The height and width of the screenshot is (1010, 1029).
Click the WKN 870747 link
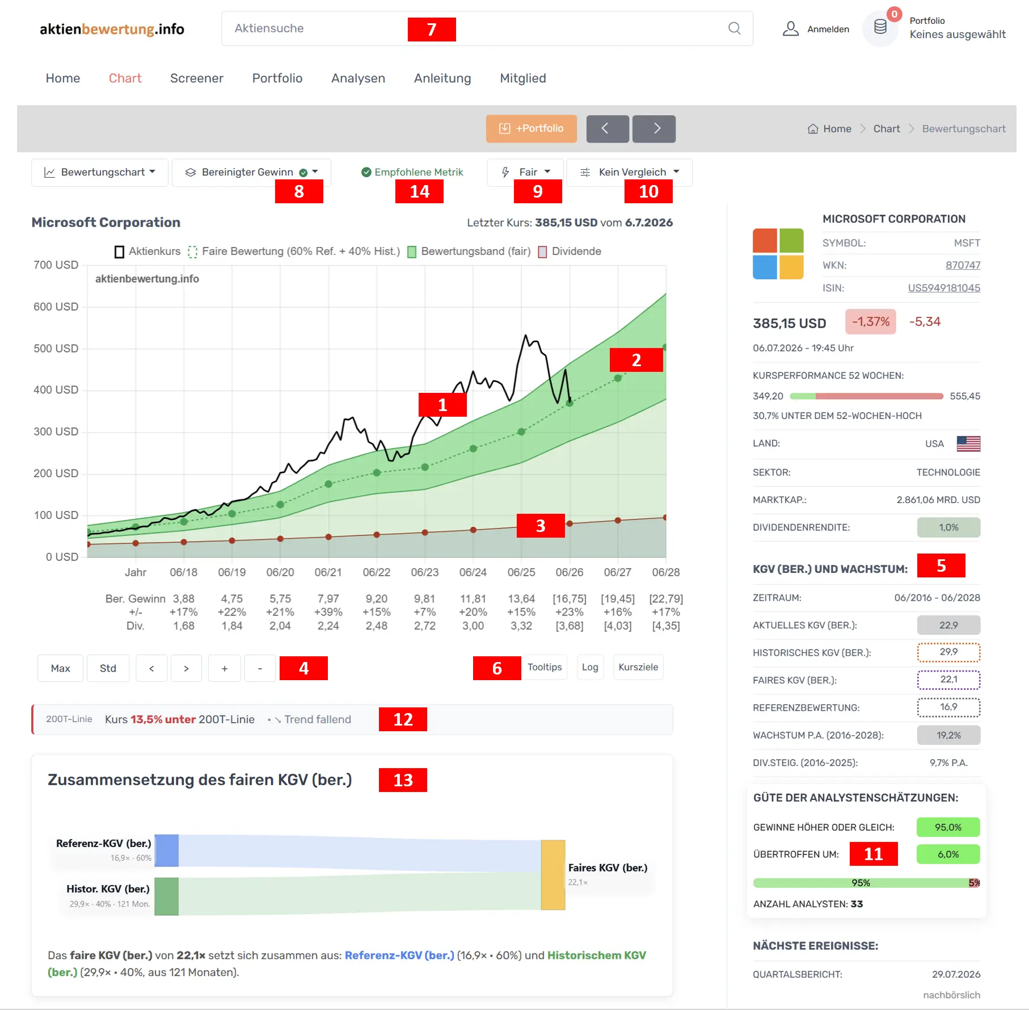point(963,265)
